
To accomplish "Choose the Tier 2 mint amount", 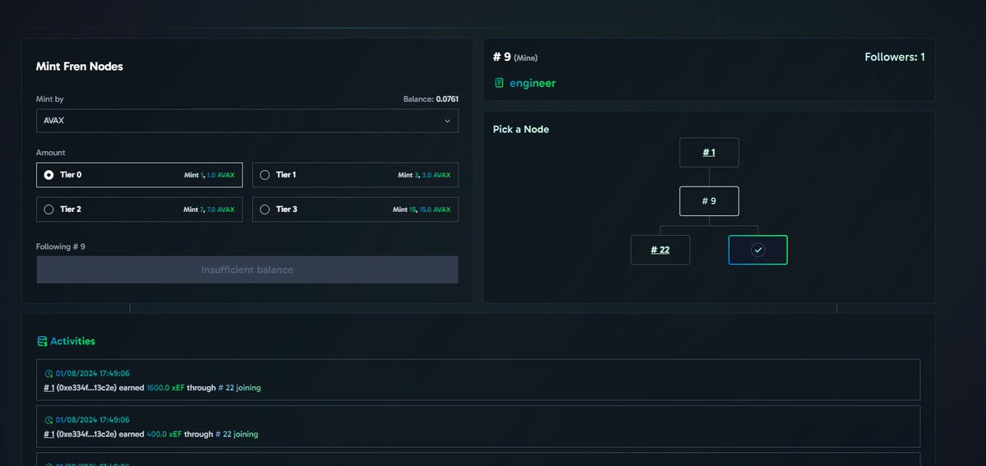I will tap(140, 210).
